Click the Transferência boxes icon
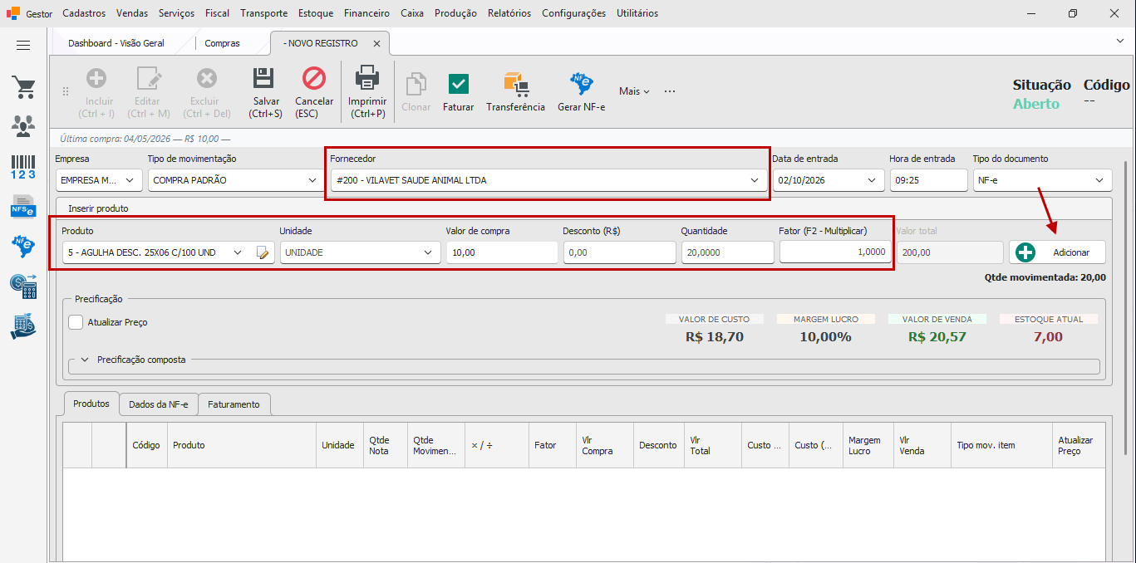The width and height of the screenshot is (1136, 563). (x=515, y=84)
